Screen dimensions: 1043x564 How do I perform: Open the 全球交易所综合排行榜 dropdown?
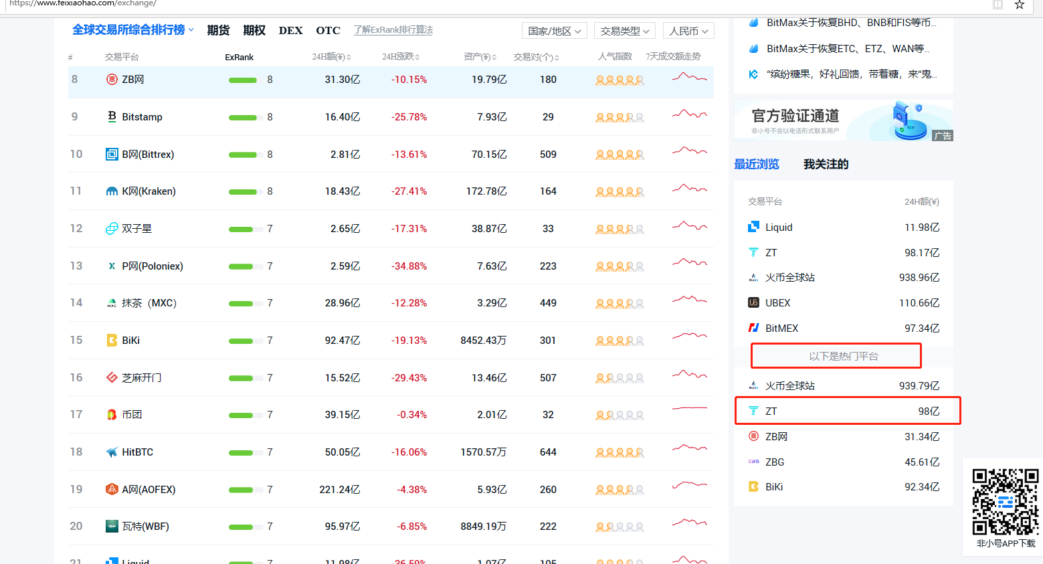133,30
